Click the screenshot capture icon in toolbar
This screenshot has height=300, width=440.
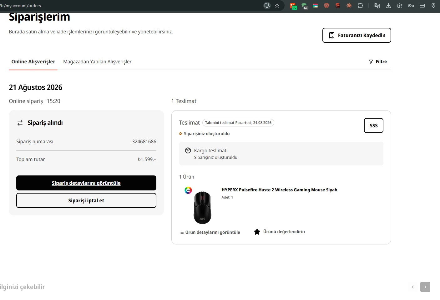coord(400,6)
